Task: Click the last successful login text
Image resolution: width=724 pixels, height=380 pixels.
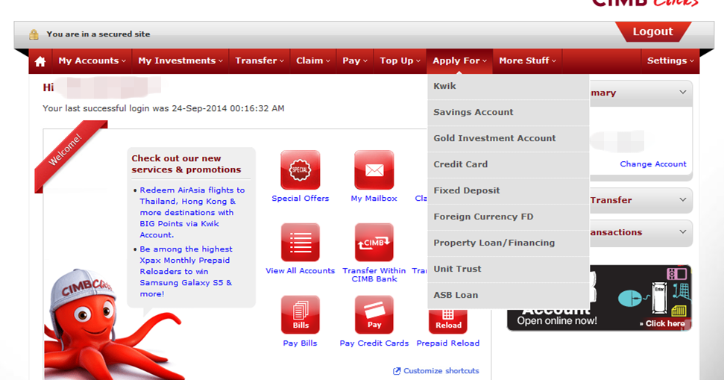Action: click(163, 108)
